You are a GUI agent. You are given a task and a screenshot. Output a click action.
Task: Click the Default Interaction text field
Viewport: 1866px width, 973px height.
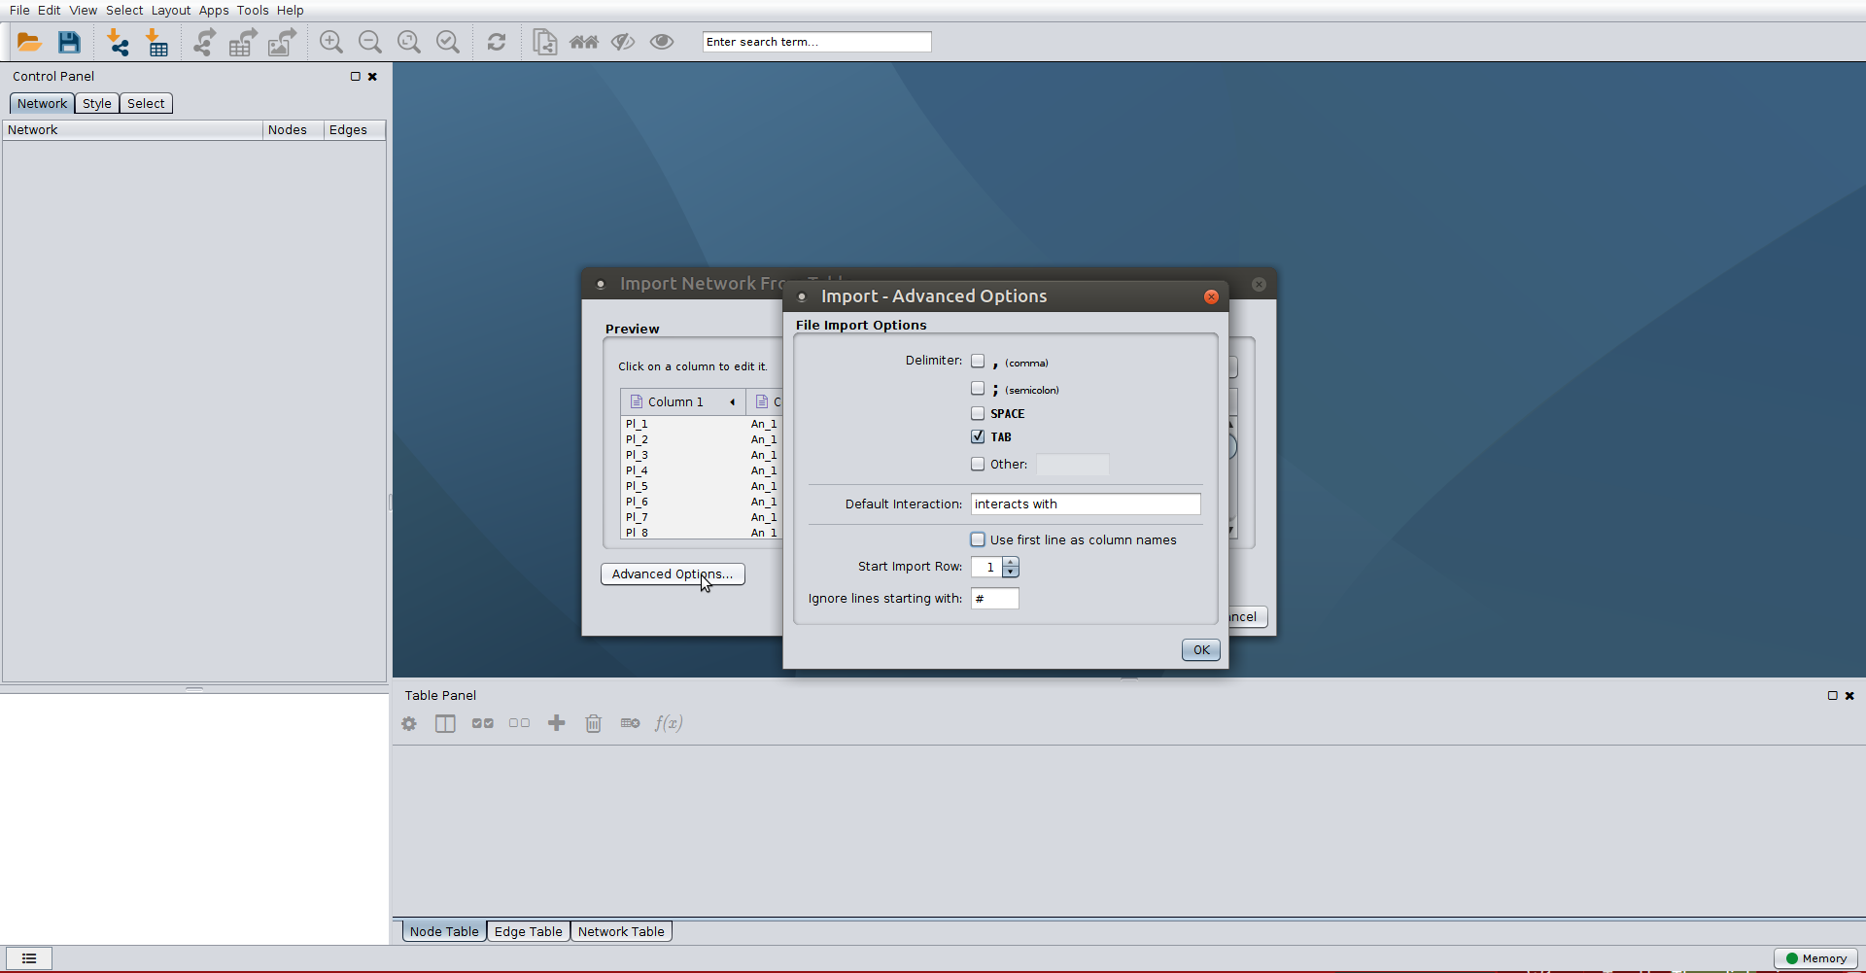[x=1086, y=504]
